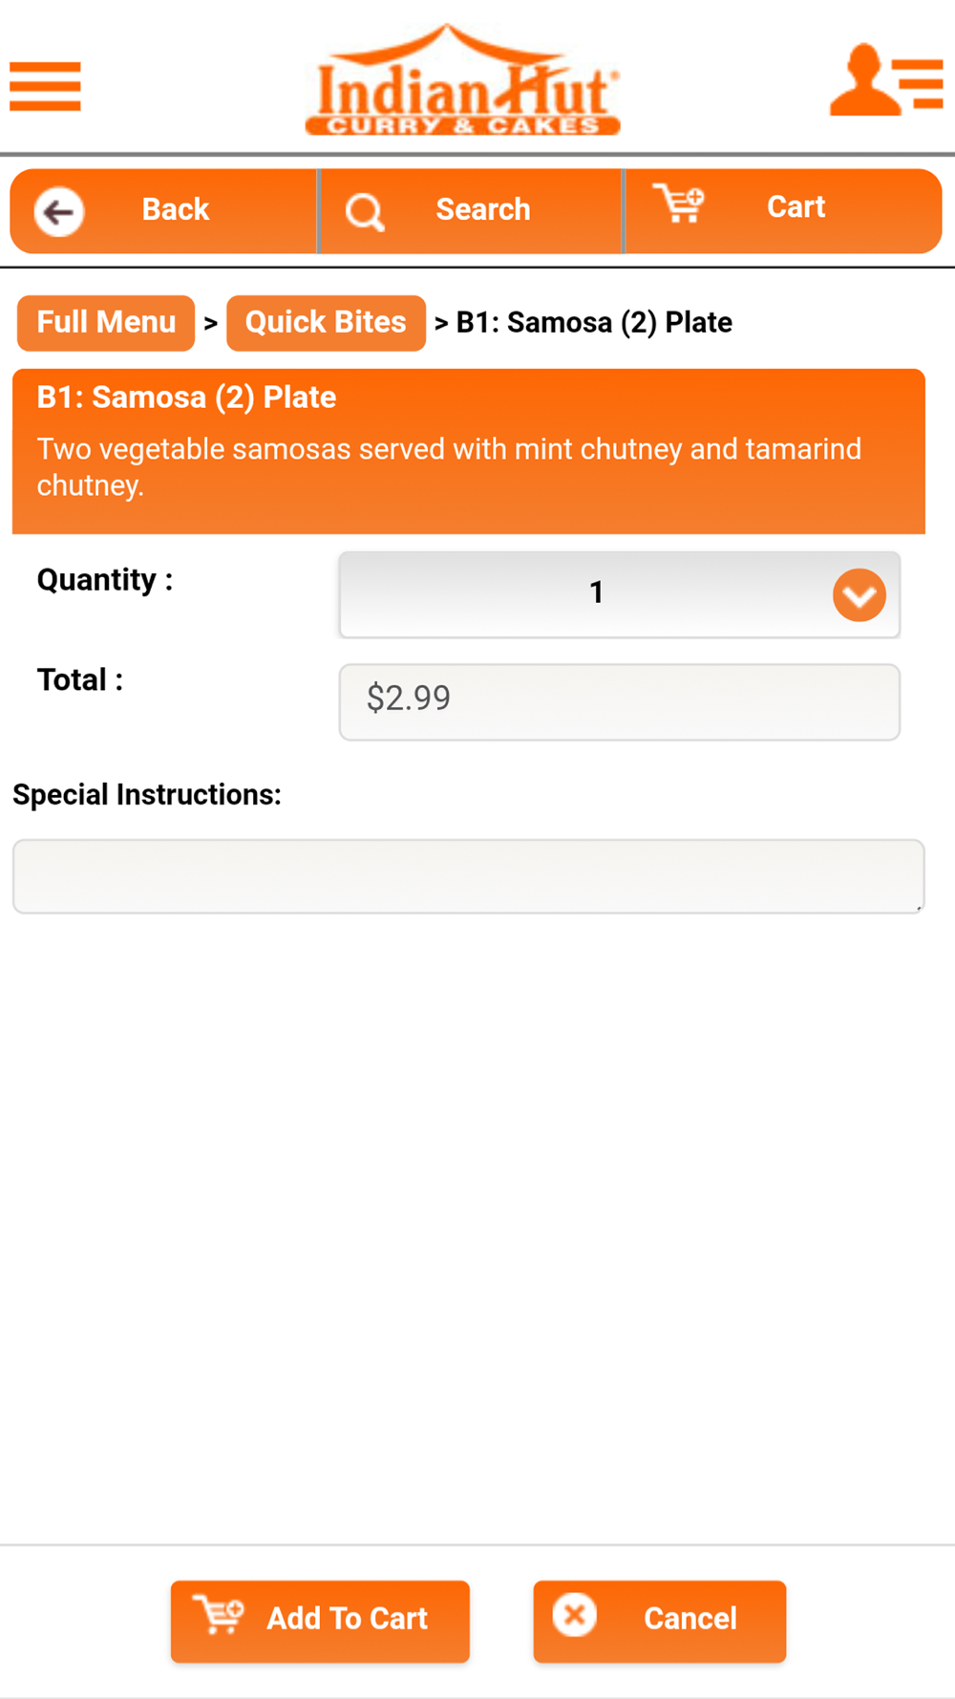Navigate to Quick Bites breadcrumb
The image size is (955, 1699).
(x=326, y=323)
